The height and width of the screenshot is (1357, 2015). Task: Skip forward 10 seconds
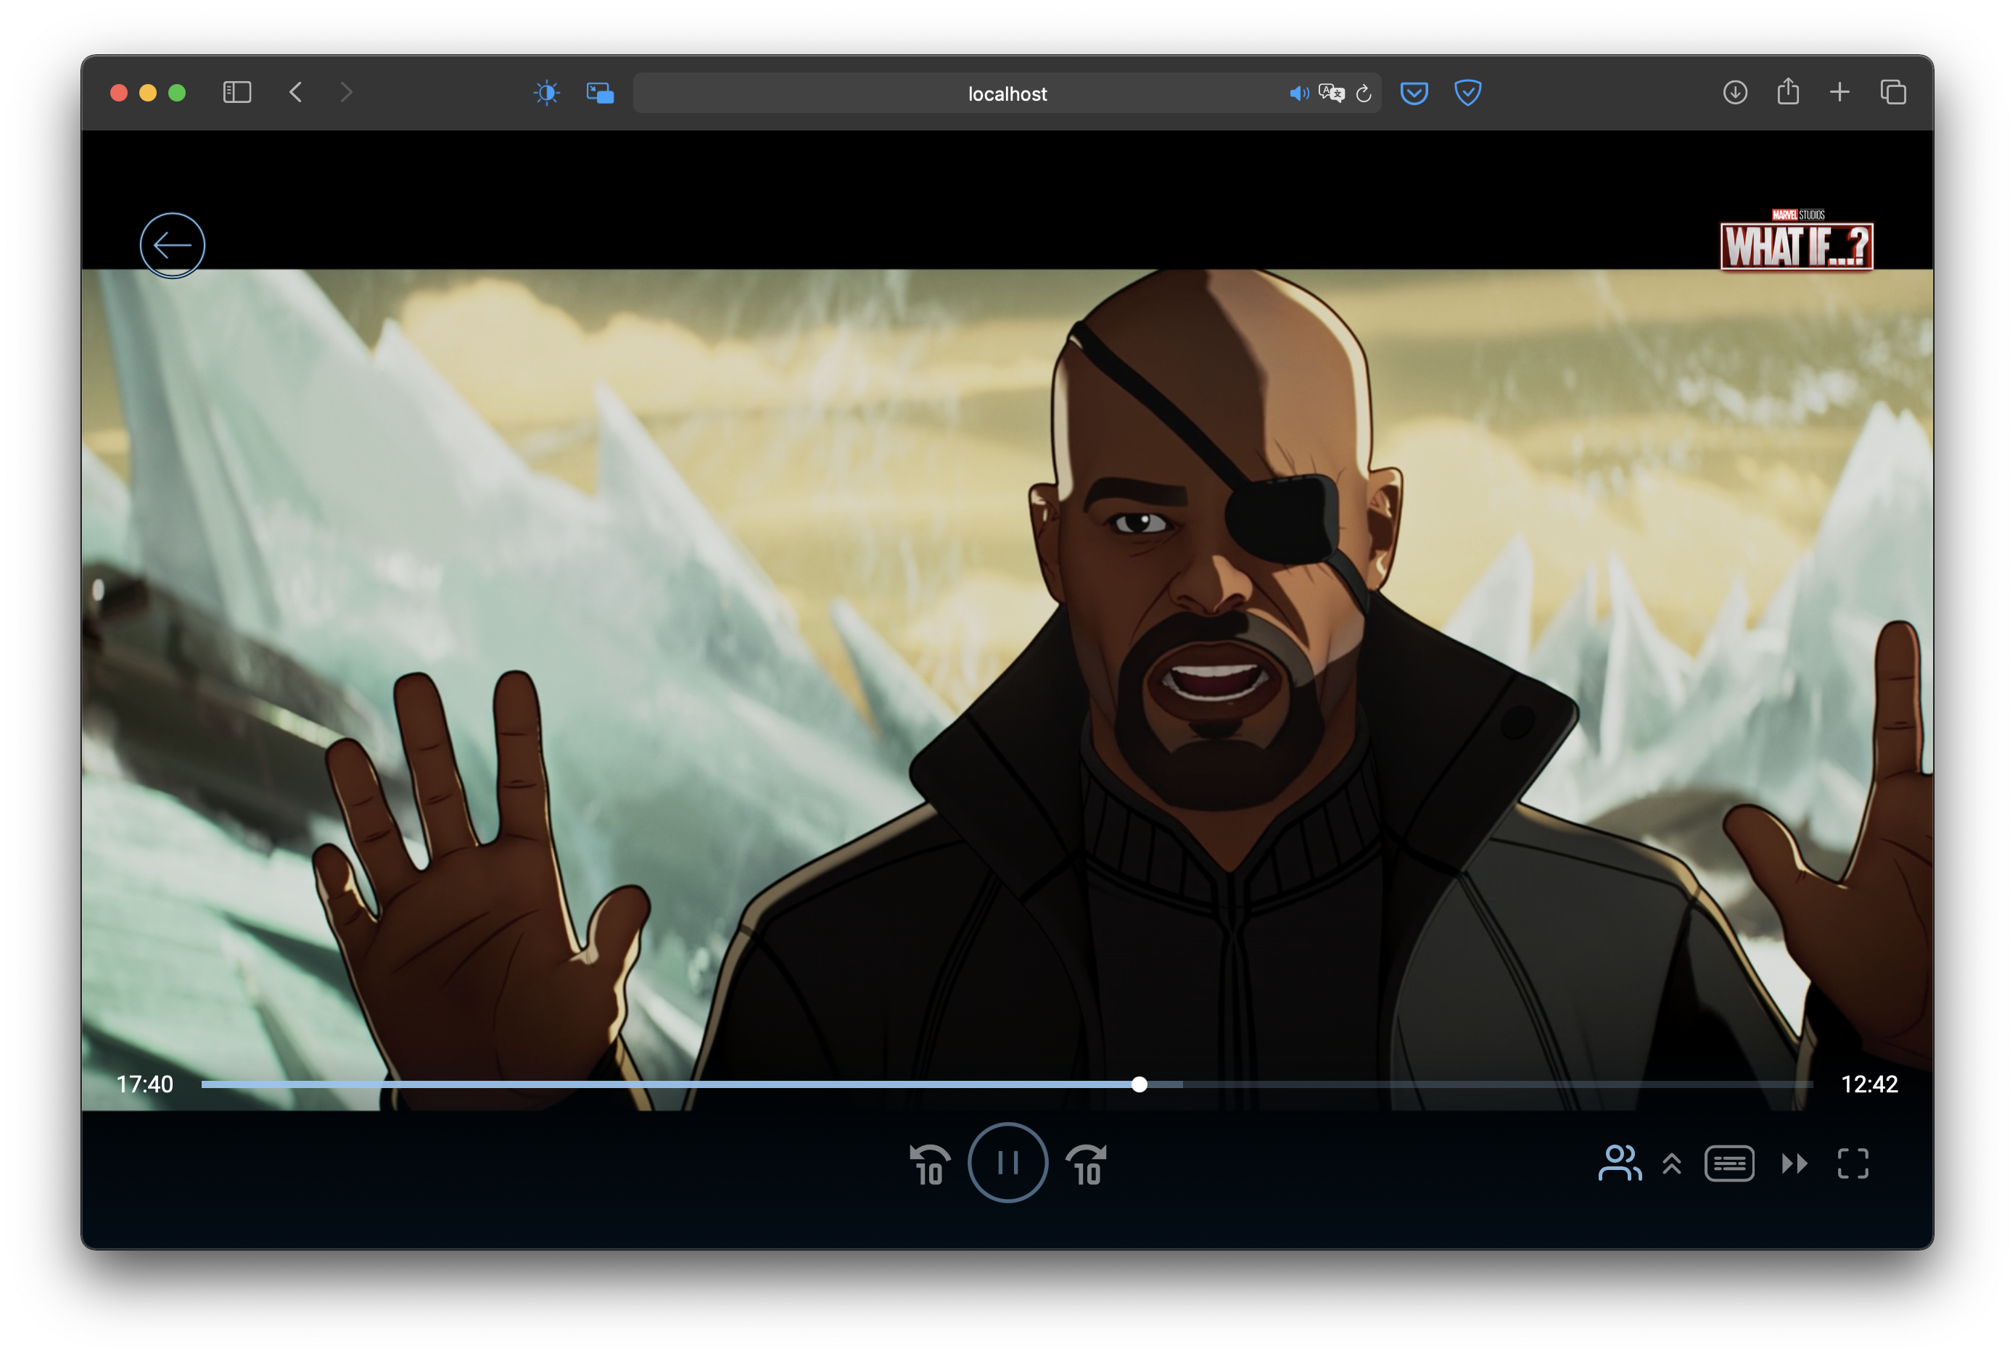(1087, 1164)
